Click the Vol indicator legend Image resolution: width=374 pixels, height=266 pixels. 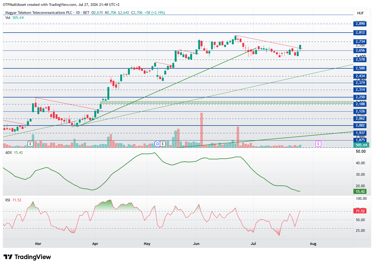[x=15, y=18]
